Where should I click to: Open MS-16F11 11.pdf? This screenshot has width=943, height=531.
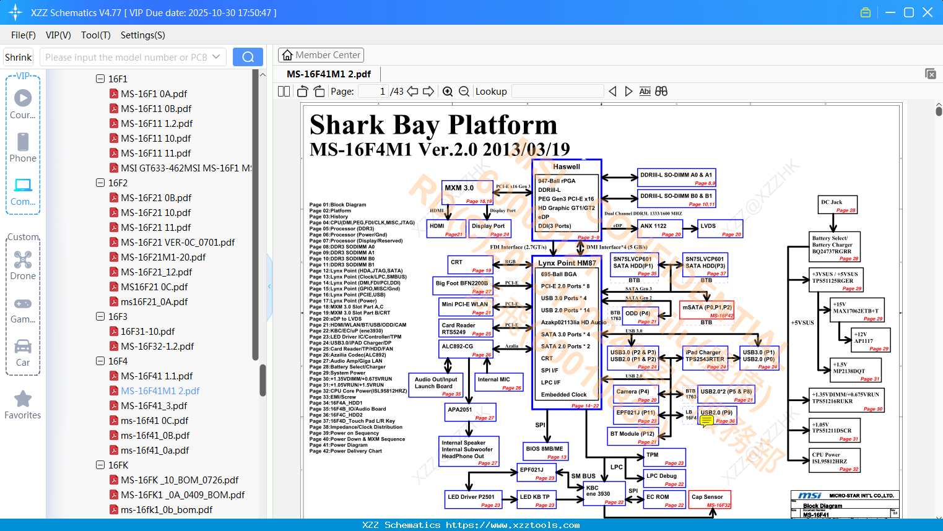pos(155,153)
